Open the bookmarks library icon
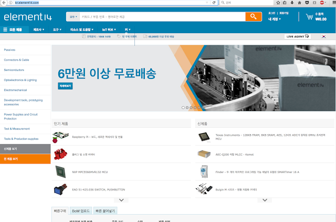The width and height of the screenshot is (336, 222). [x=285, y=3]
